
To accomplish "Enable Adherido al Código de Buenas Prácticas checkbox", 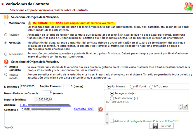I will tap(112, 121).
